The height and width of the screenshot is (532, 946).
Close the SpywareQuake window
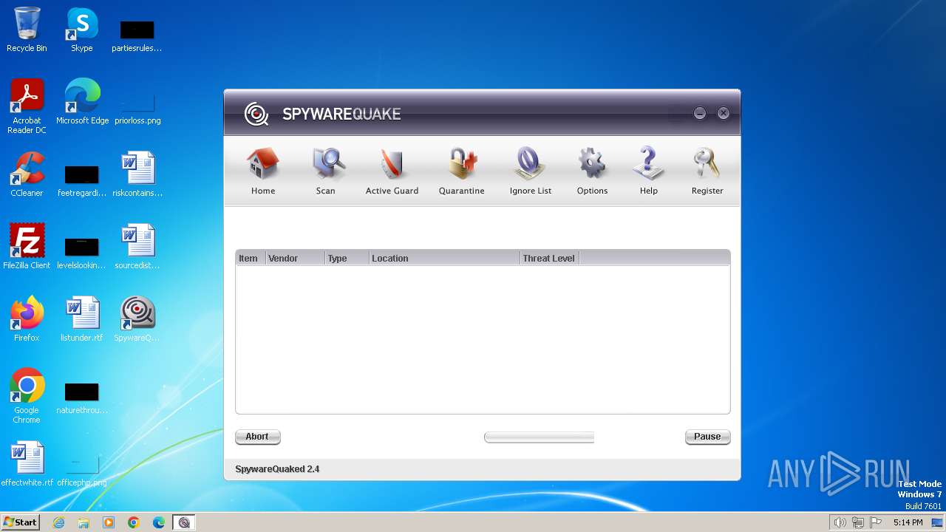[724, 113]
